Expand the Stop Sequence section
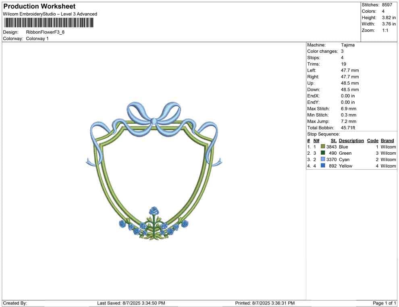This screenshot has width=399, height=307. click(x=323, y=134)
